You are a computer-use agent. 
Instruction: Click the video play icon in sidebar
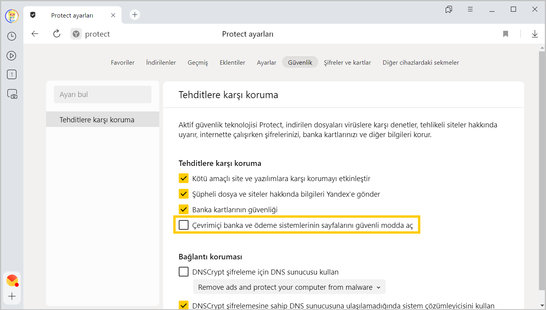coord(12,56)
